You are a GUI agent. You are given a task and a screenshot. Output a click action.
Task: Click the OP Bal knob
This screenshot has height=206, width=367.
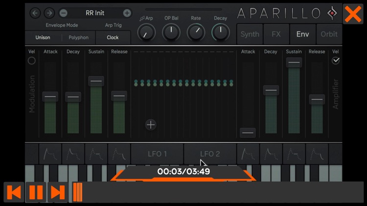click(x=171, y=33)
